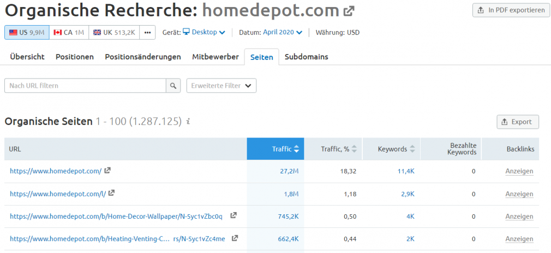Open the Desktop device dropdown
This screenshot has height=253, width=551.
[204, 32]
